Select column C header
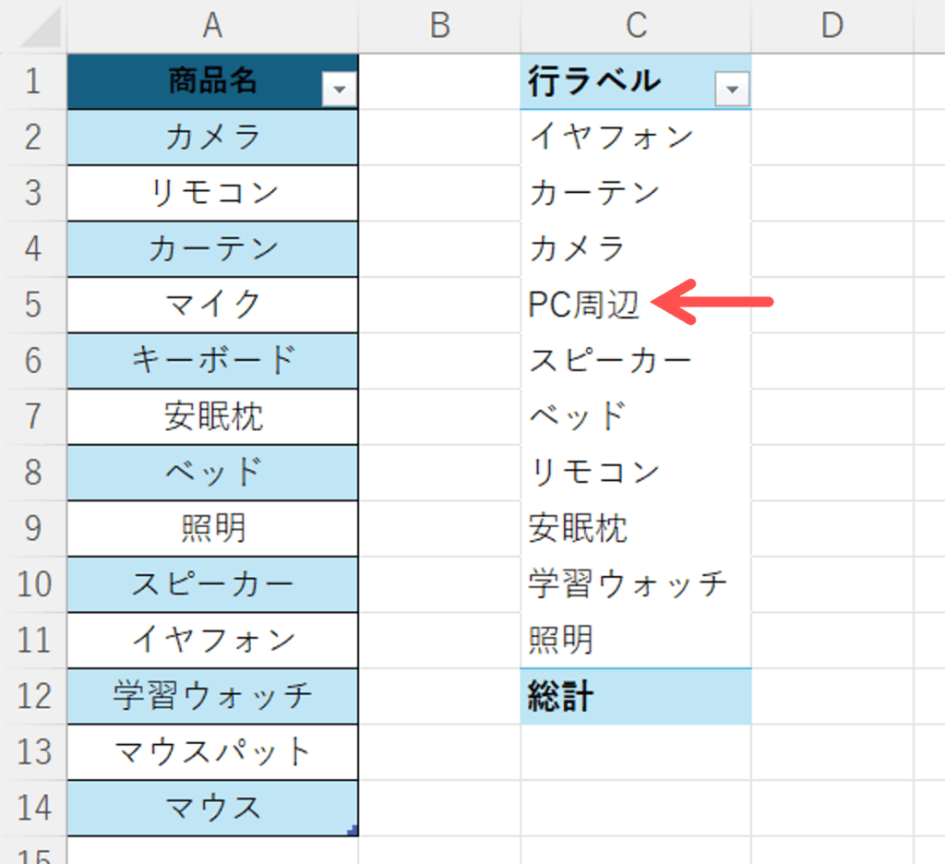Image resolution: width=945 pixels, height=864 pixels. pyautogui.click(x=636, y=26)
